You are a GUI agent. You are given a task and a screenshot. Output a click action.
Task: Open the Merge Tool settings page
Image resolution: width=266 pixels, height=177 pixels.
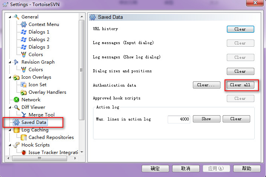coord(41,115)
